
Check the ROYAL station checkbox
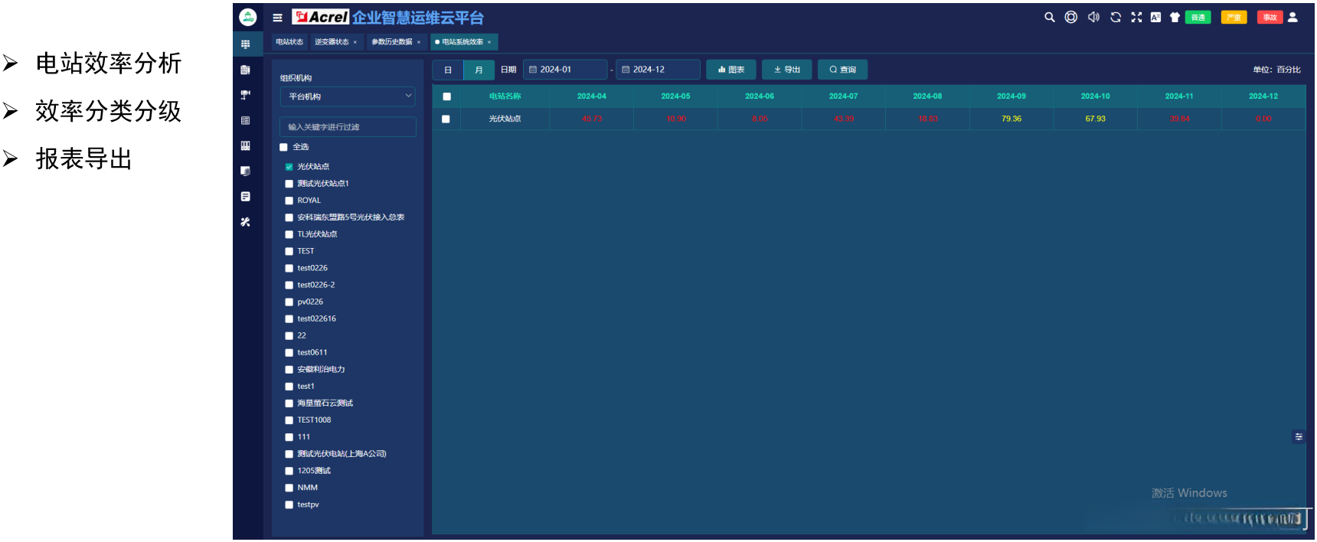(289, 201)
